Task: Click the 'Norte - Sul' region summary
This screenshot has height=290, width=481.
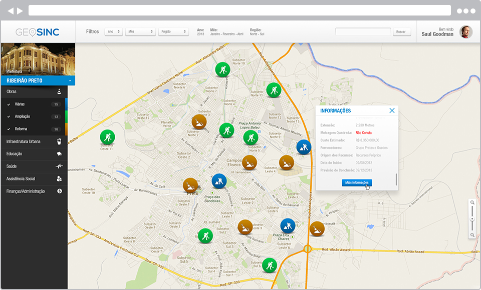Action: (257, 34)
